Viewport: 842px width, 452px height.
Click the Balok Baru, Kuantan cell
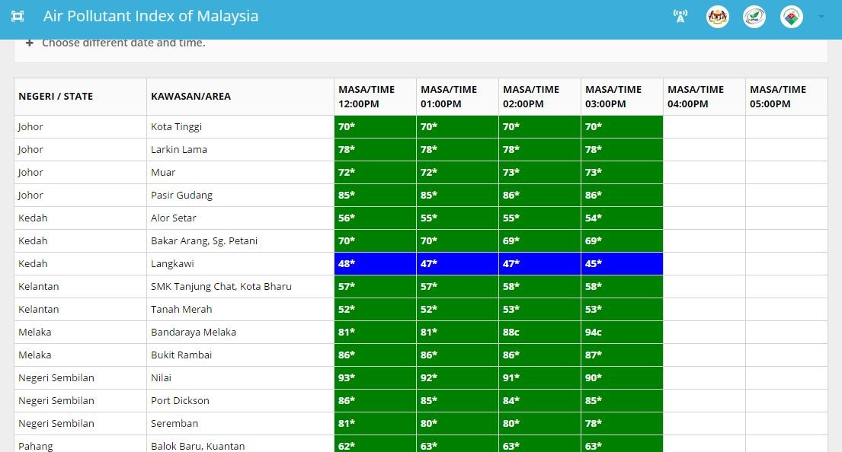(240, 444)
